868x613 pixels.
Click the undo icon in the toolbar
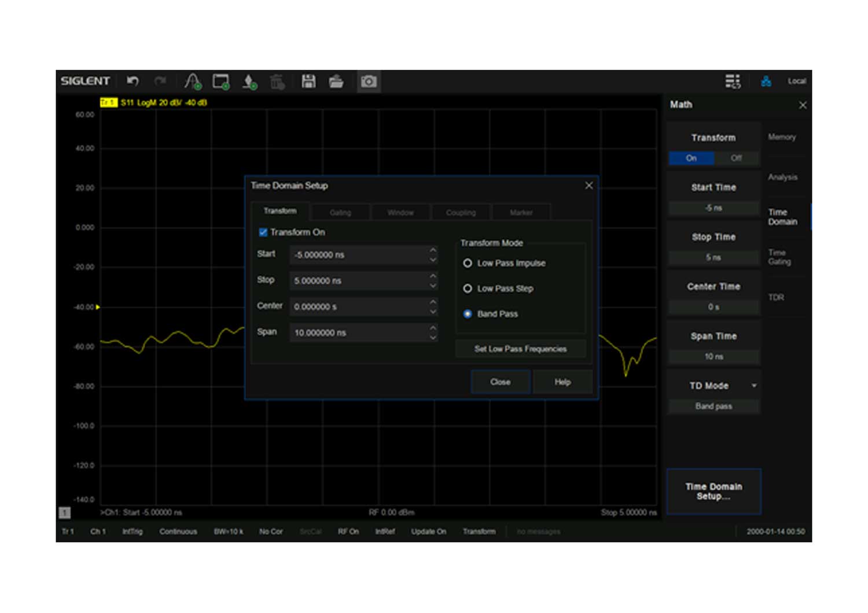(x=133, y=81)
